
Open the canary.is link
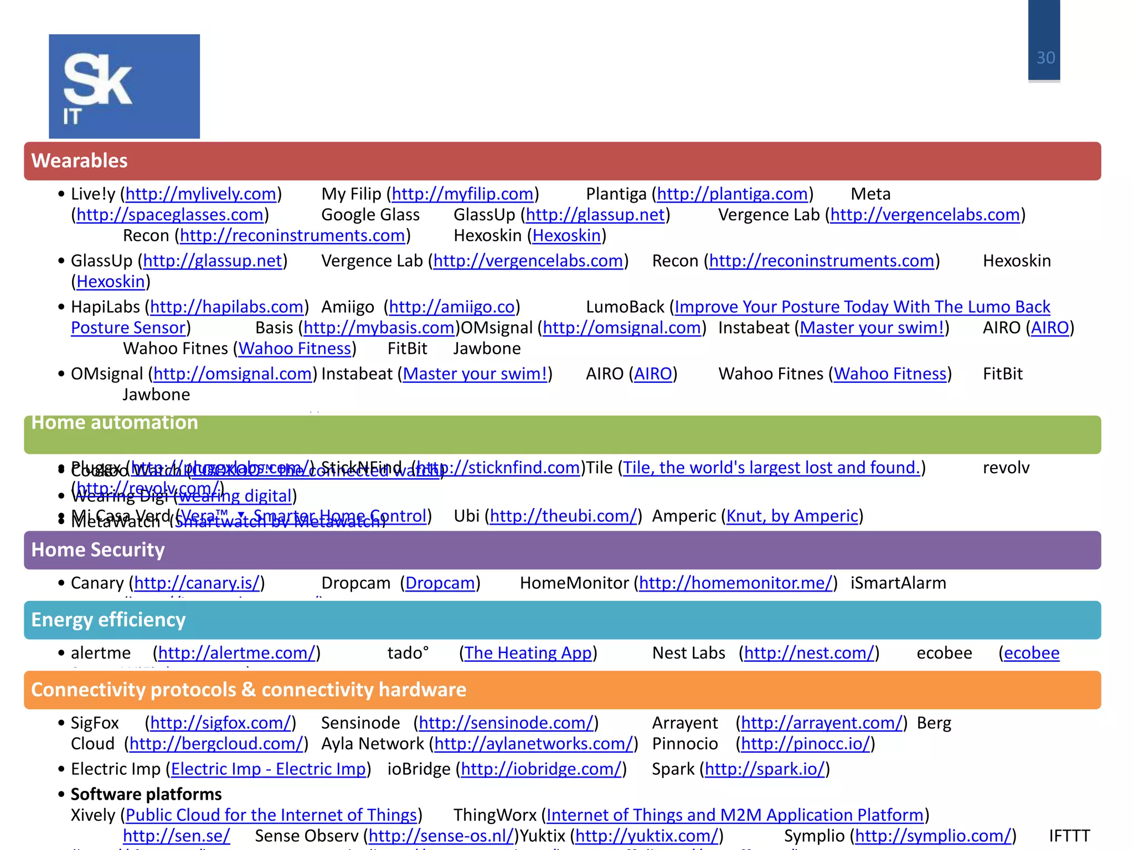(x=197, y=583)
